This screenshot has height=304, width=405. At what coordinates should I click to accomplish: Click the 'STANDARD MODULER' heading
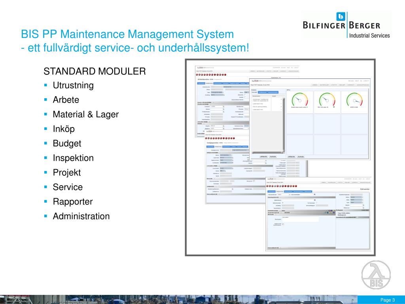(95, 71)
